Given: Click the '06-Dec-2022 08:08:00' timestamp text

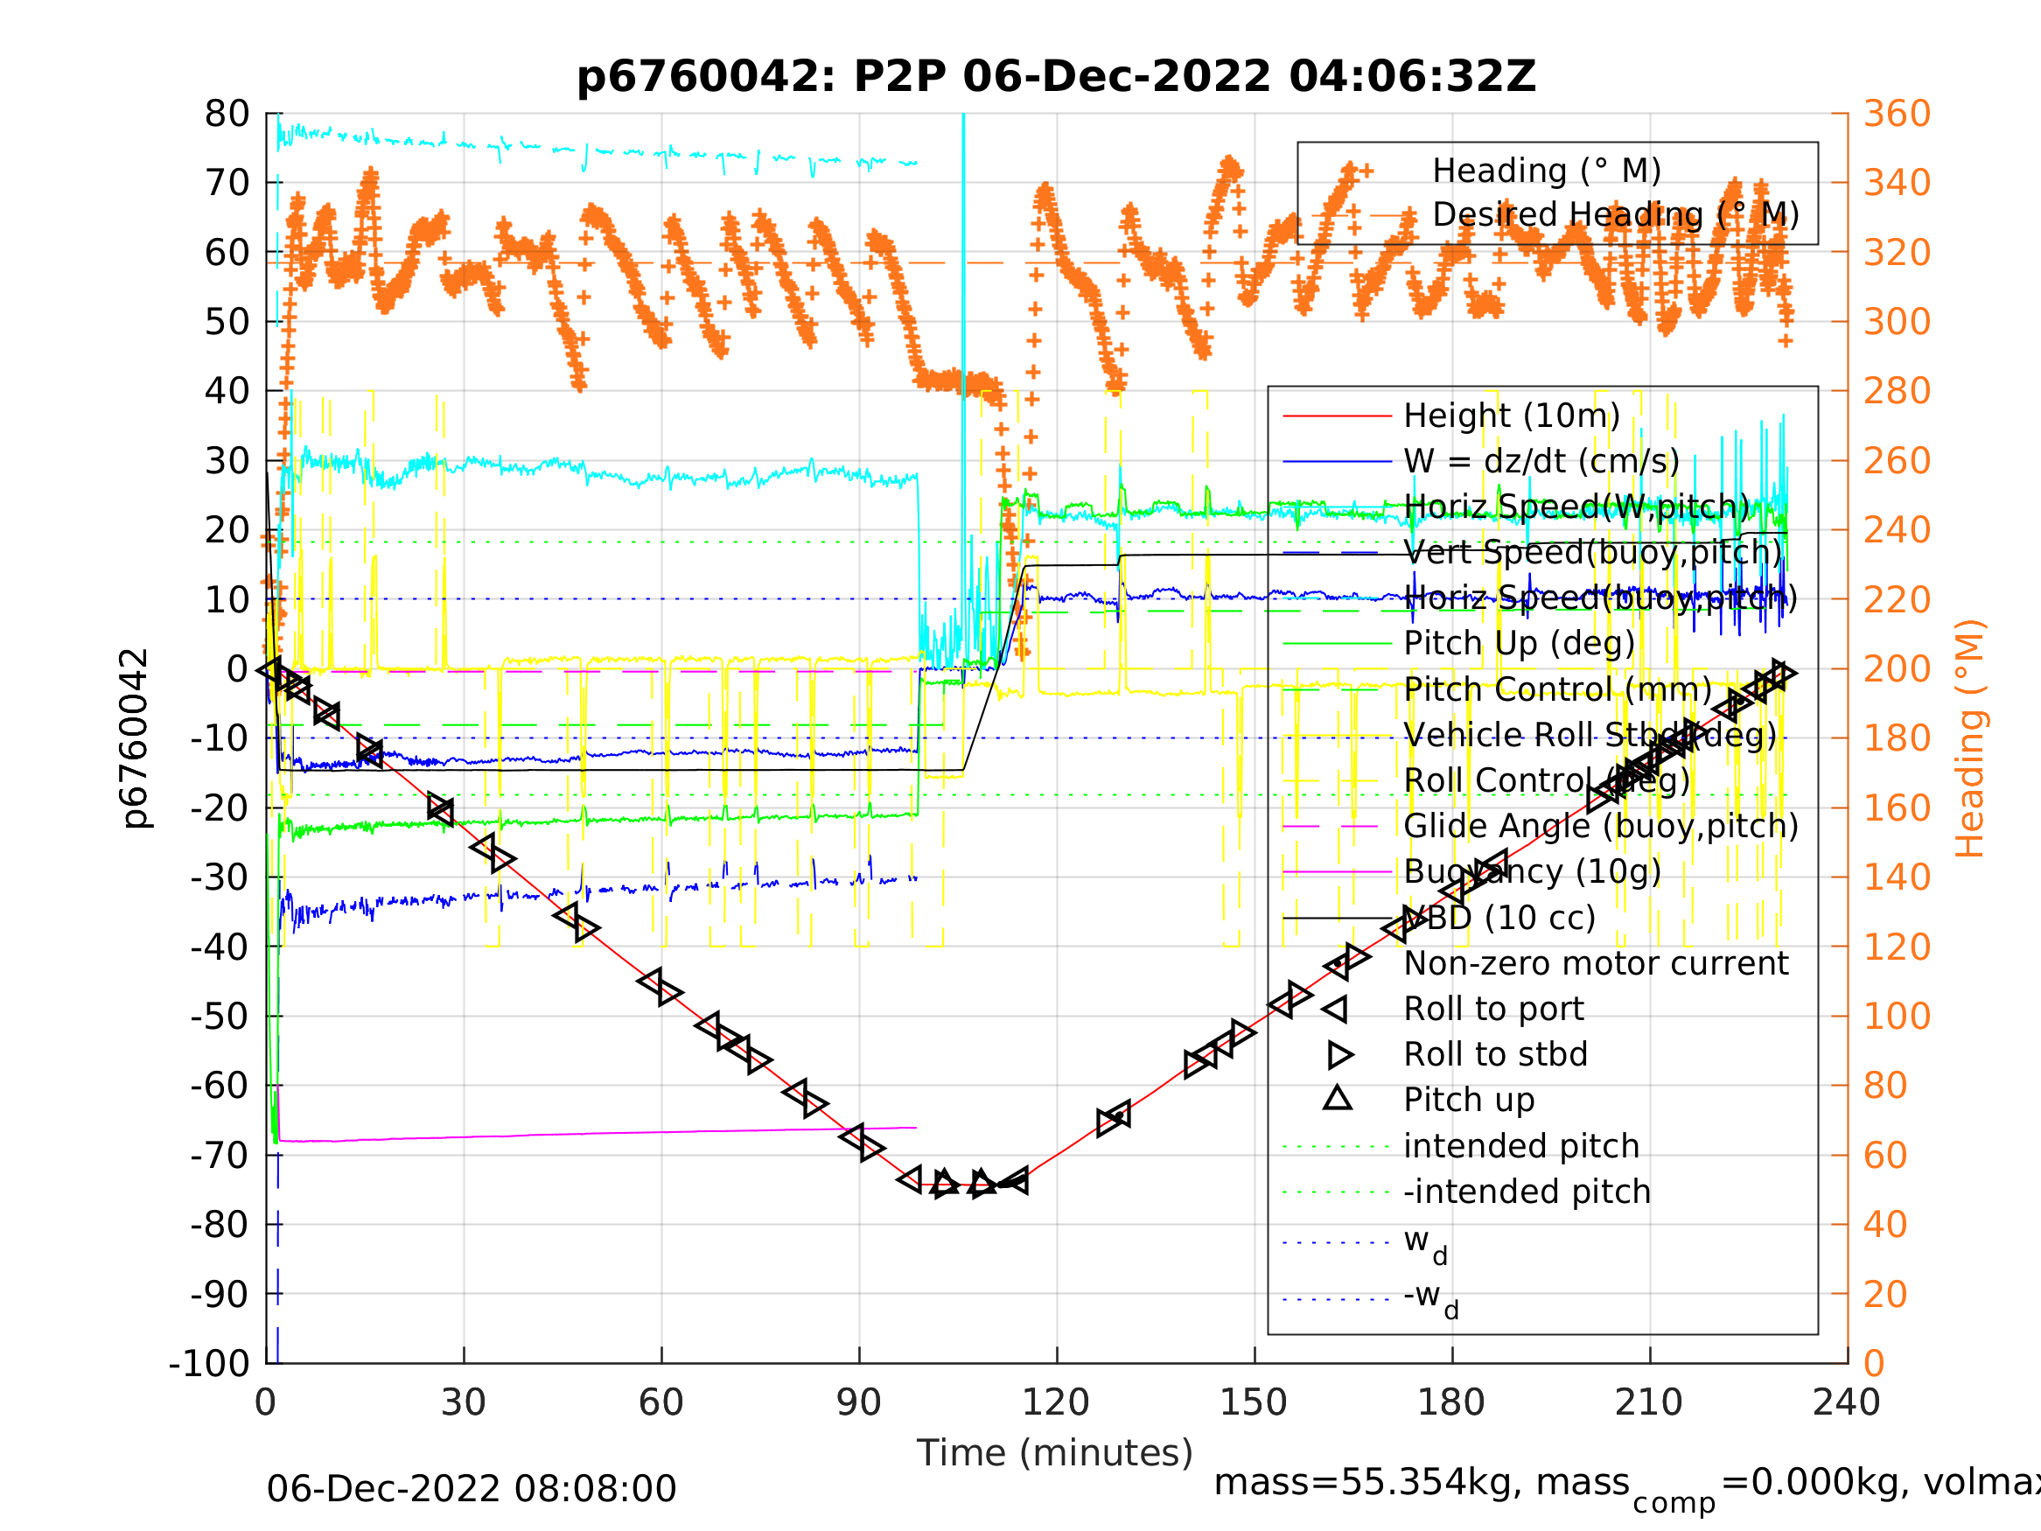Looking at the screenshot, I should click(472, 1490).
